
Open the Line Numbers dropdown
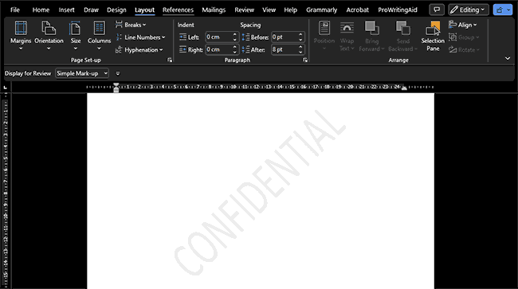click(x=140, y=37)
